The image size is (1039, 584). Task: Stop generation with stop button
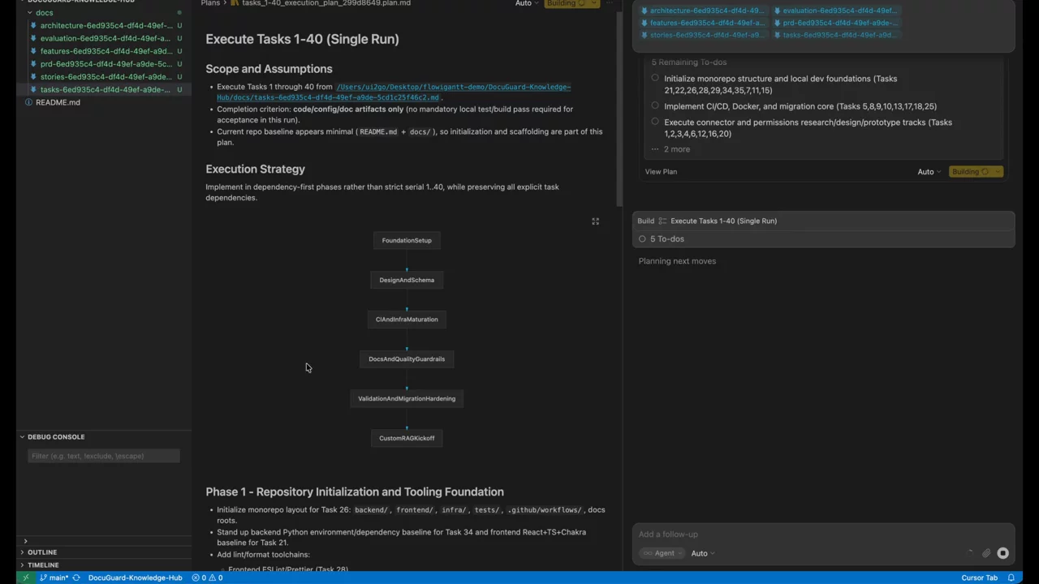click(1002, 553)
